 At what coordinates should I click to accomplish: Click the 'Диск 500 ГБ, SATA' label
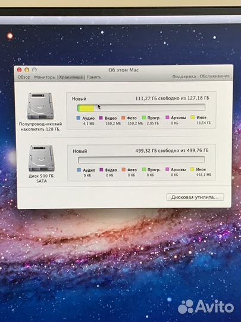pos(42,178)
